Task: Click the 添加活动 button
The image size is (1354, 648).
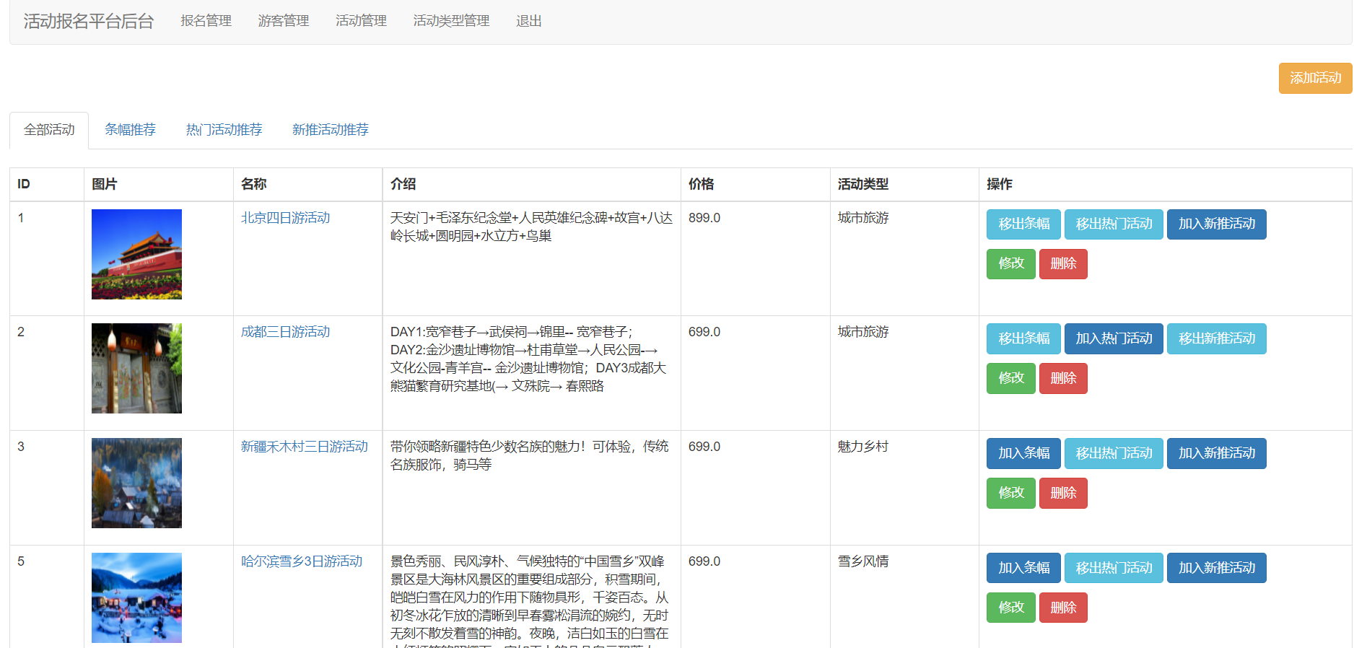Action: 1314,78
